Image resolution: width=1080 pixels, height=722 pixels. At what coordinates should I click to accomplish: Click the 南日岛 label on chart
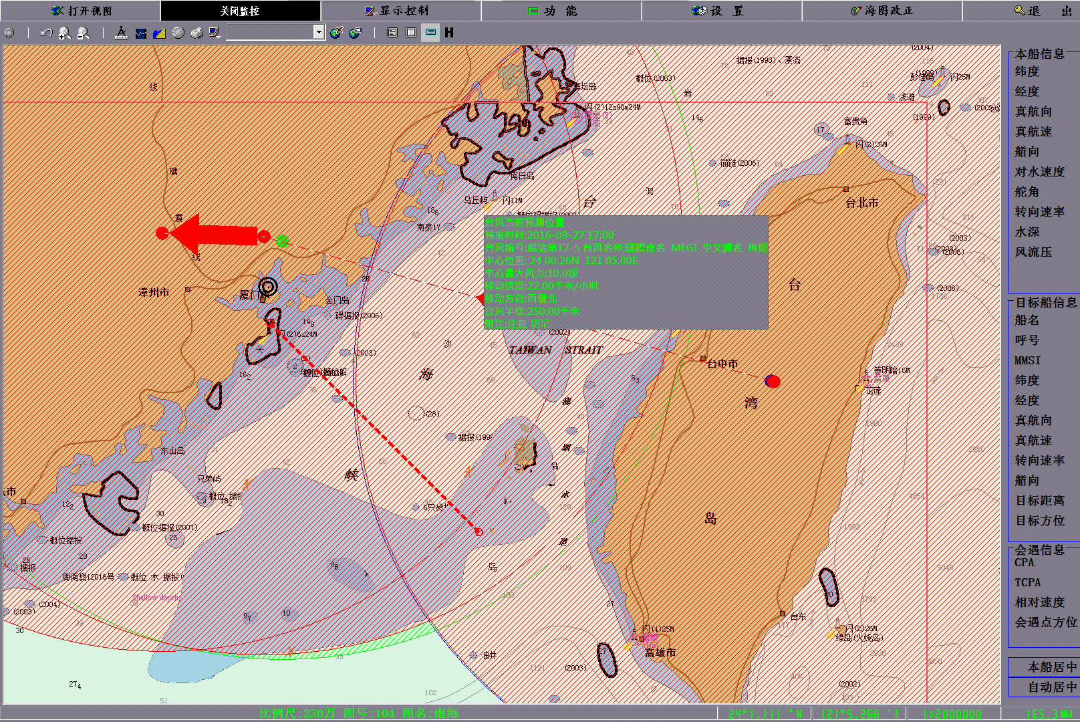522,176
